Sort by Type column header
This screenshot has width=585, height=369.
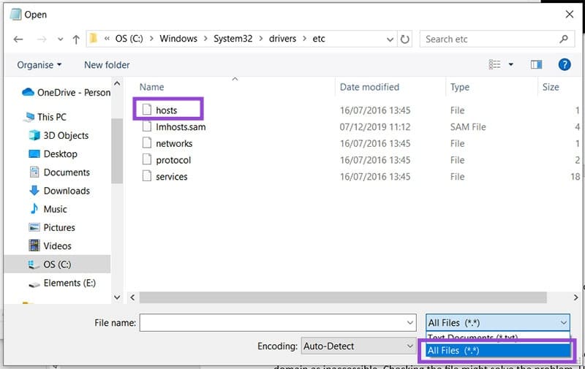click(460, 87)
